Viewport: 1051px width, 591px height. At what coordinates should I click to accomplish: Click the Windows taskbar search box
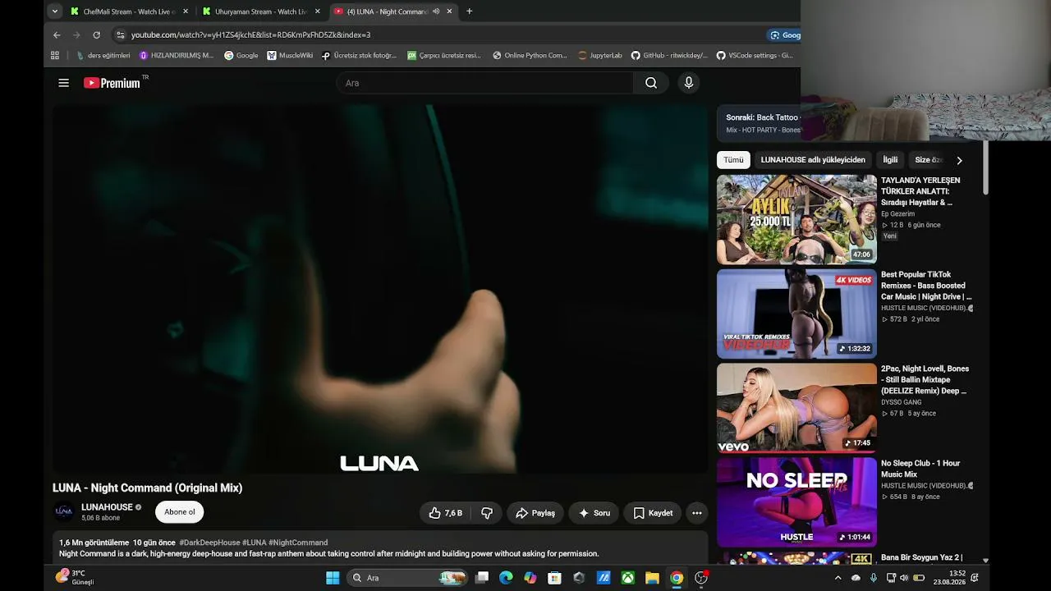pos(408,578)
